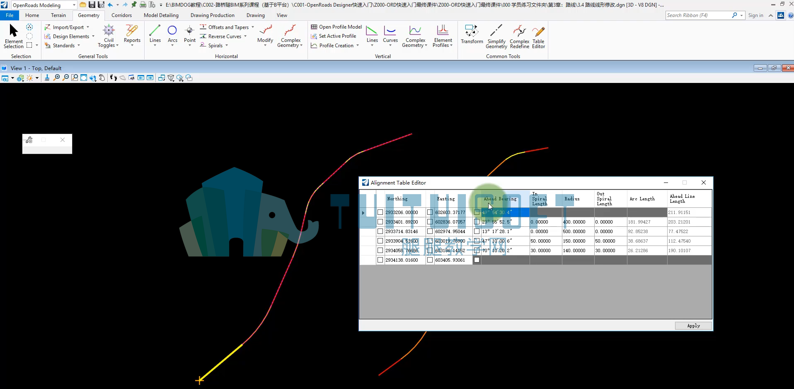Activate the Transform tool
Screen dimensions: 794x389
coord(472,34)
